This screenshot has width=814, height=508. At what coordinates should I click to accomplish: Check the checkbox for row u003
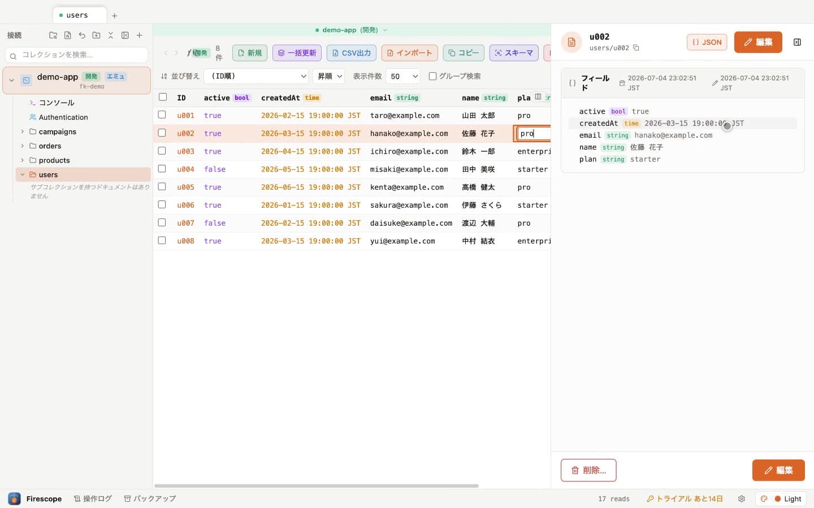pyautogui.click(x=162, y=151)
